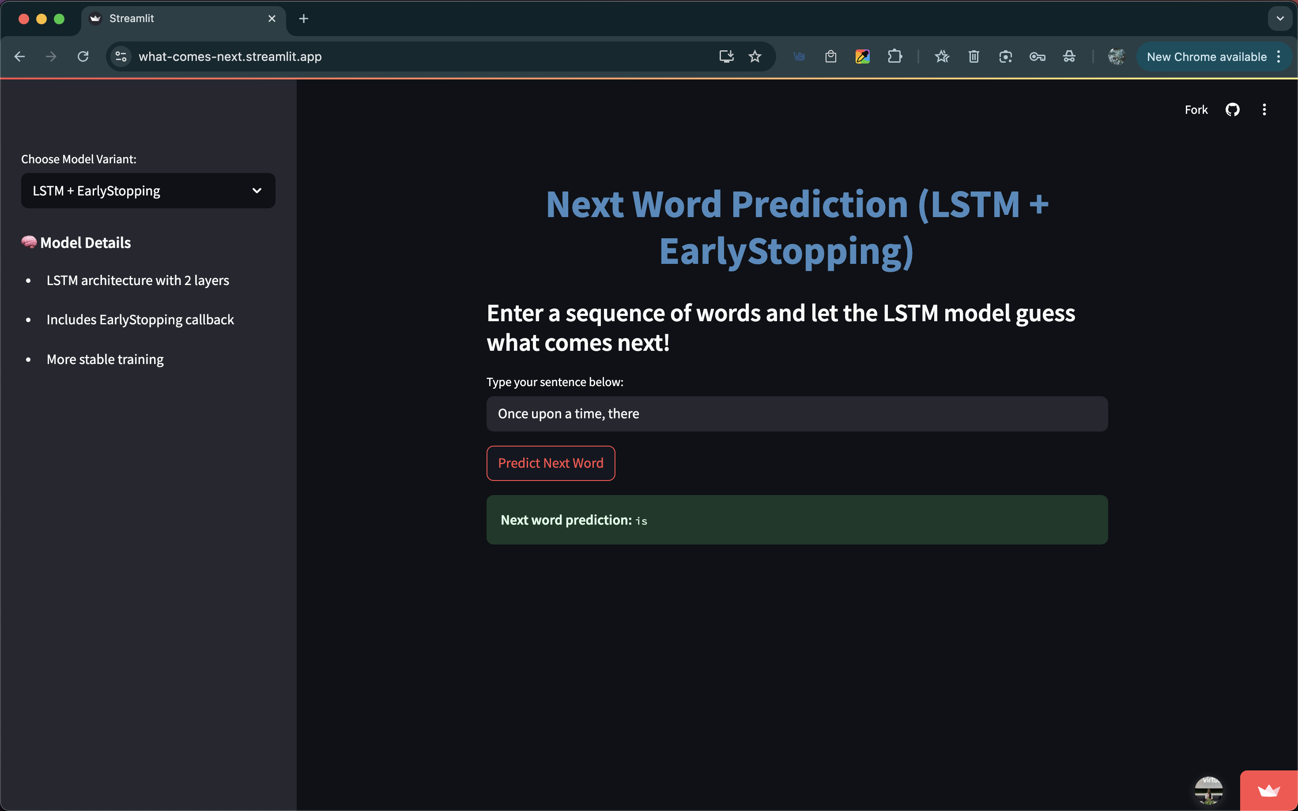The width and height of the screenshot is (1298, 811).
Task: Click the Fork link
Action: pyautogui.click(x=1196, y=109)
